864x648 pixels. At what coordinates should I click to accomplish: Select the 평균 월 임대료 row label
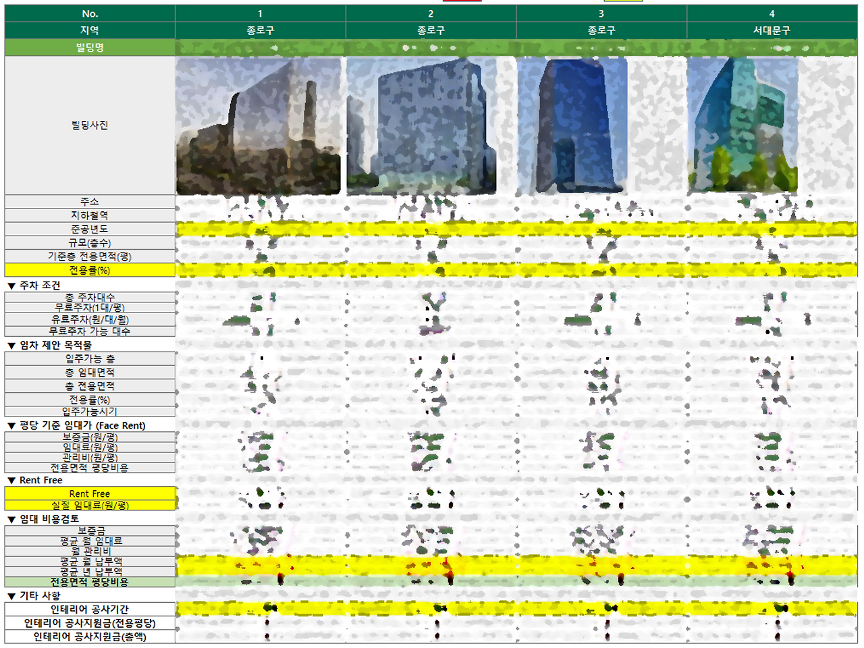(x=90, y=541)
